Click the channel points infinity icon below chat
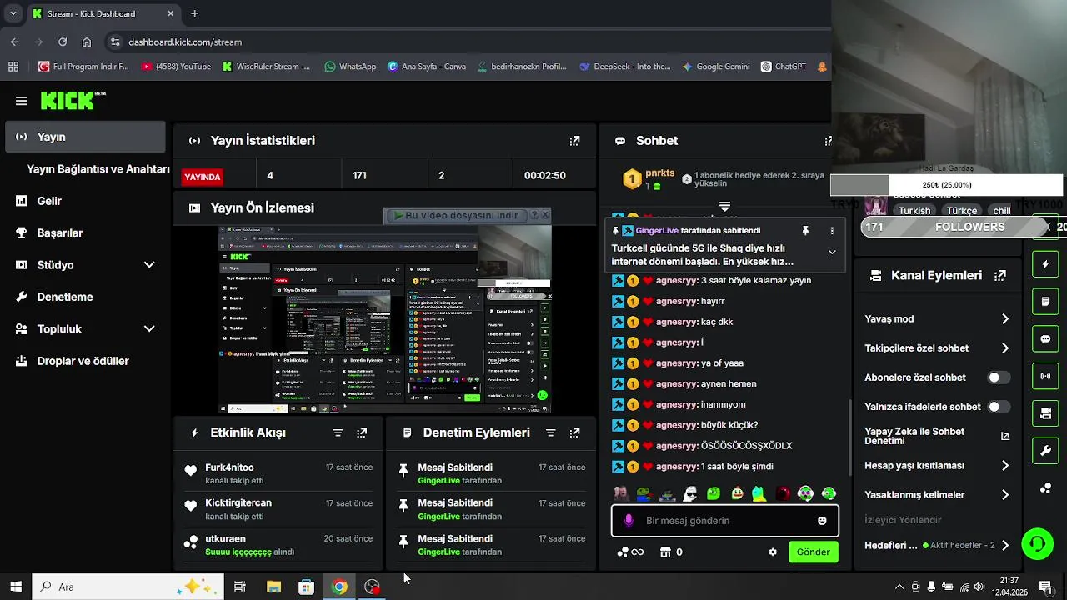This screenshot has width=1067, height=600. [630, 552]
